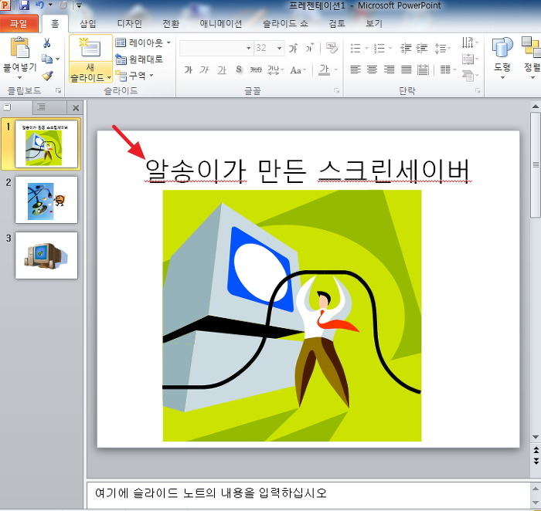Viewport: 541px width, 511px height.
Task: Toggle center text alignment
Action: pos(372,69)
